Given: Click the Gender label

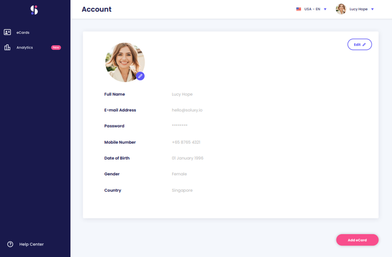Looking at the screenshot, I should 112,174.
